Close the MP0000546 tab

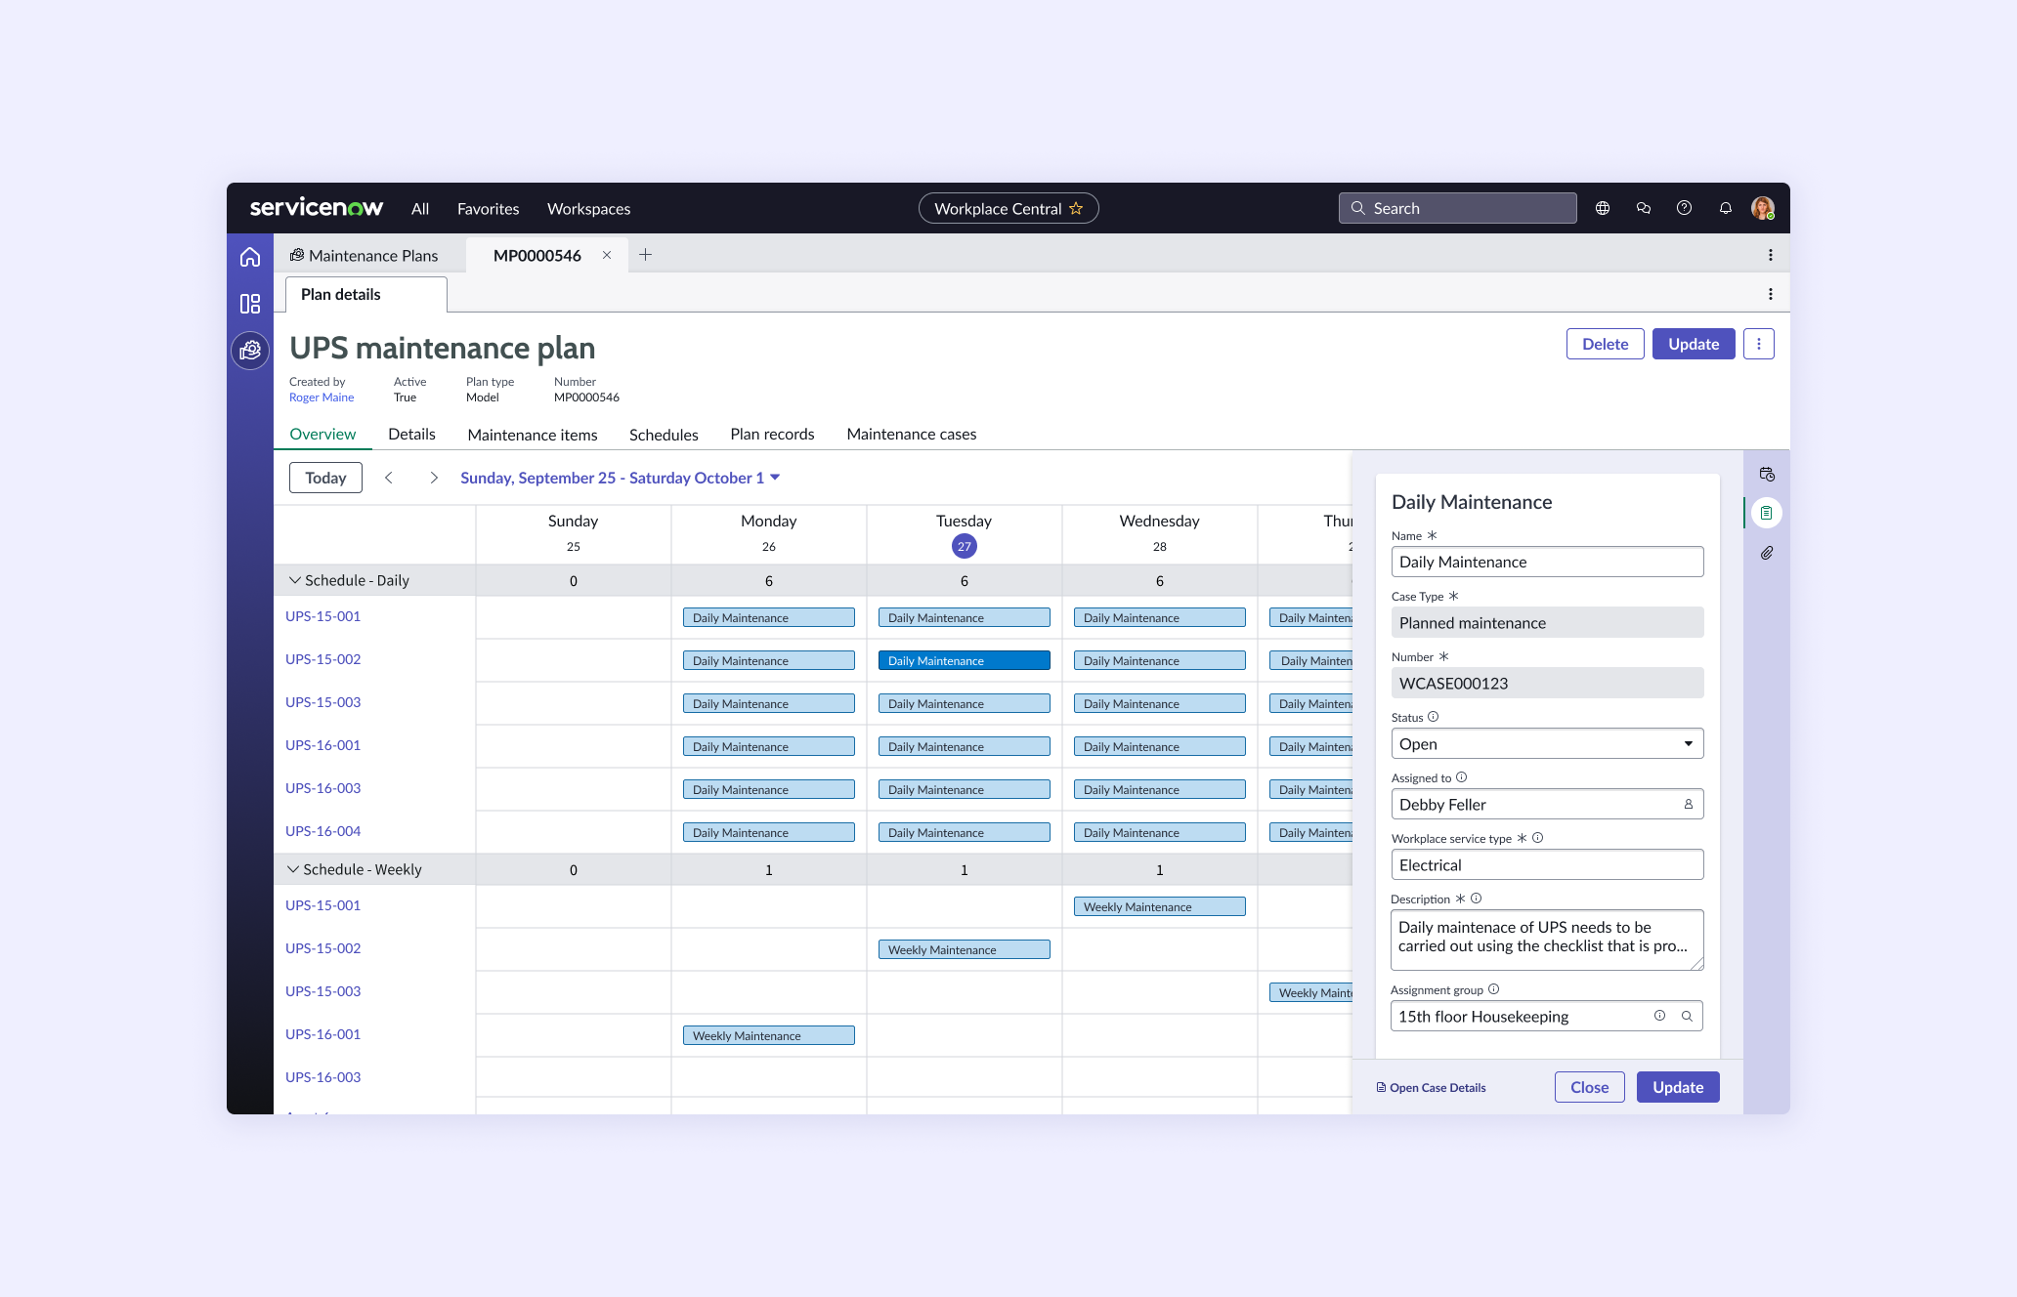[607, 255]
